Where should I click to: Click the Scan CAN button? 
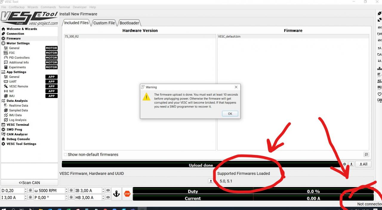pos(29,183)
